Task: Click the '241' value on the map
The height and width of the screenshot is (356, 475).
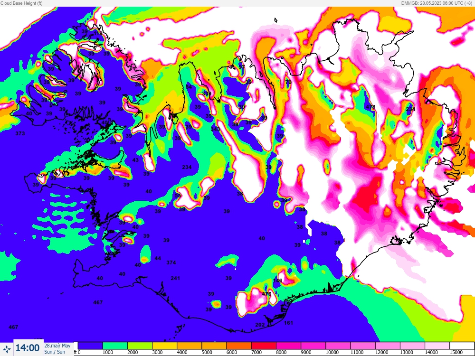Action: coord(175,278)
